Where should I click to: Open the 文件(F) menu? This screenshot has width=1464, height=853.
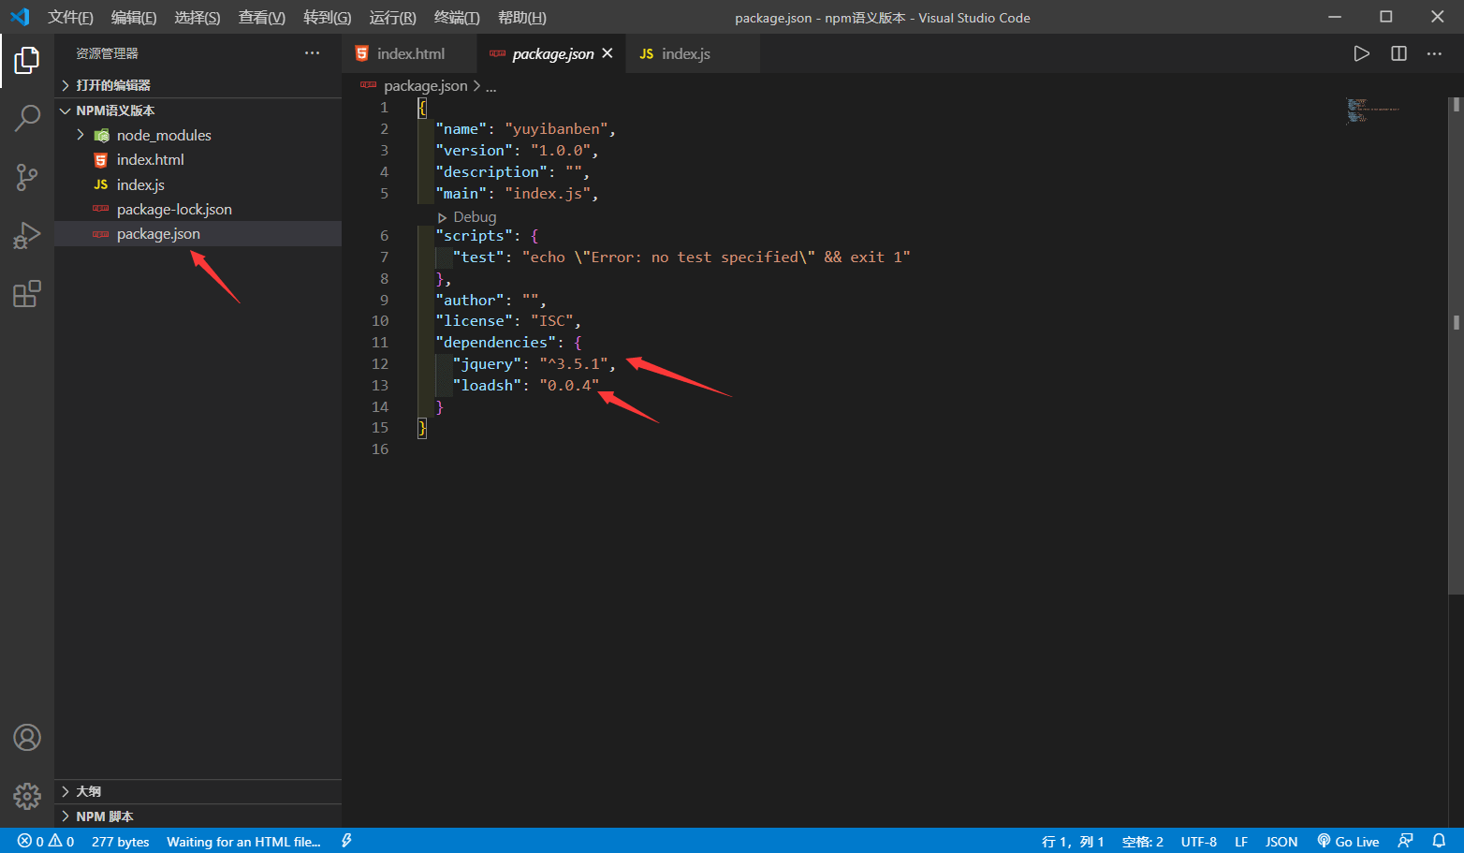[x=70, y=17]
